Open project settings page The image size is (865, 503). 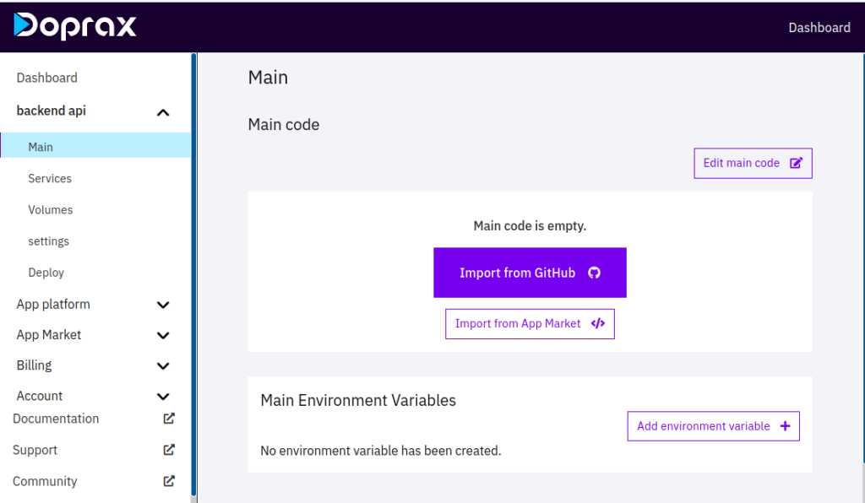[x=48, y=241]
